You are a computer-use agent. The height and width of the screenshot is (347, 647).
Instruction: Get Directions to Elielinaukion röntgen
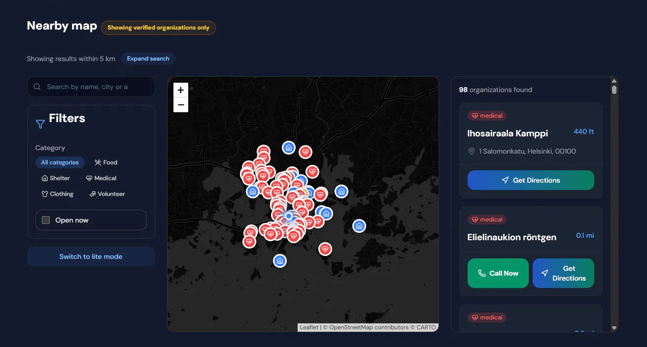tap(563, 273)
